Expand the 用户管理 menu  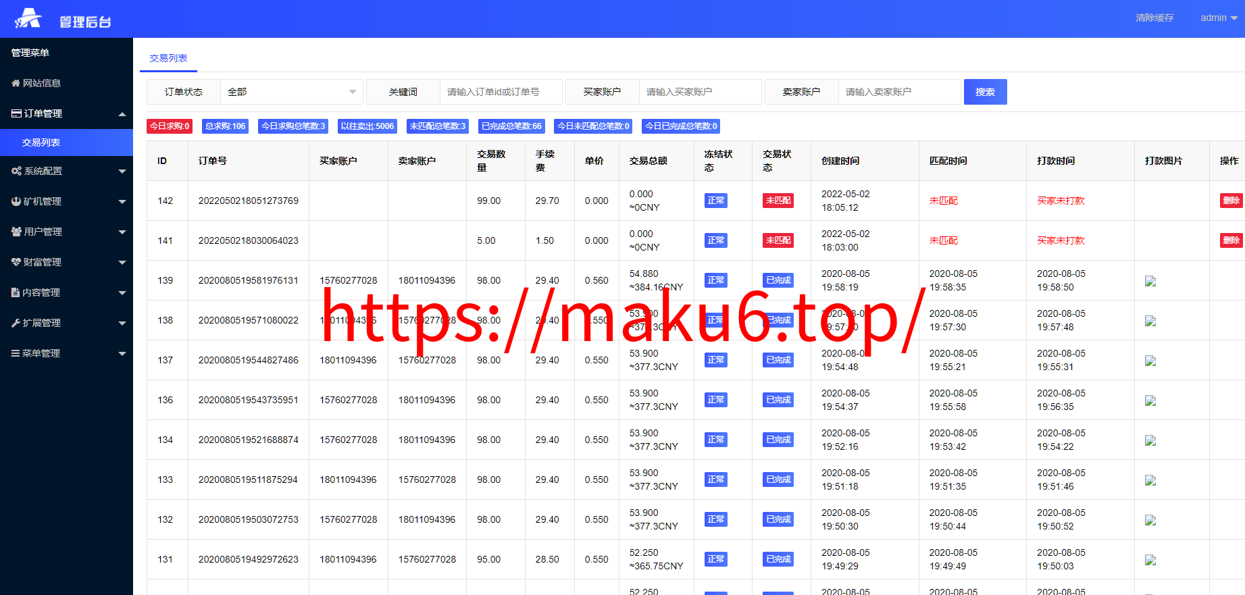66,232
